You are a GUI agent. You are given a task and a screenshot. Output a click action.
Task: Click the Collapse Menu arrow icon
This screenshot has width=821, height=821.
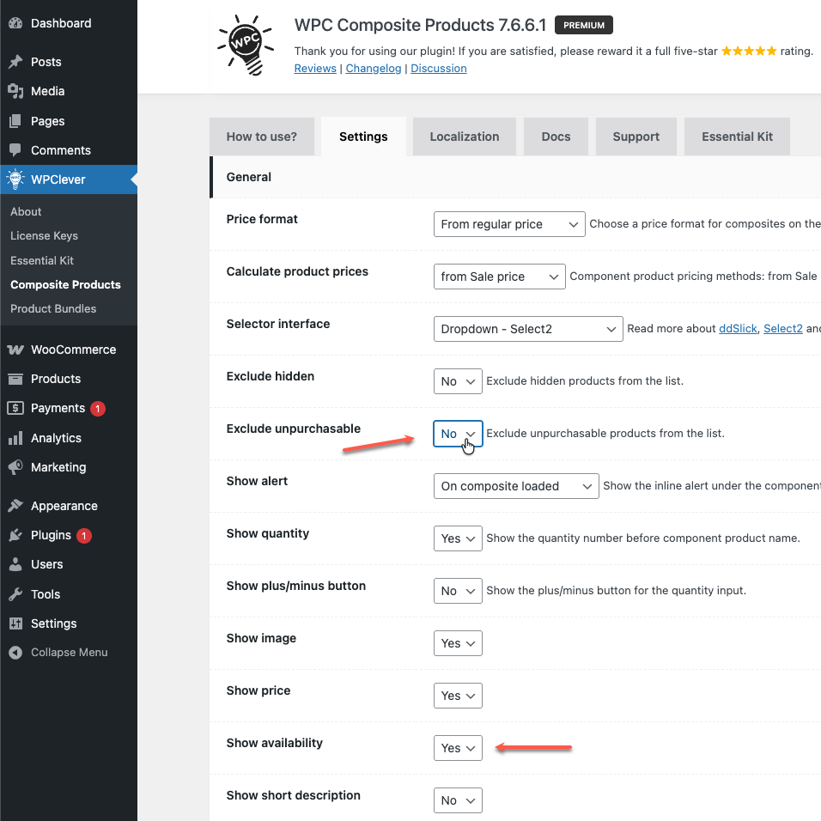tap(15, 653)
